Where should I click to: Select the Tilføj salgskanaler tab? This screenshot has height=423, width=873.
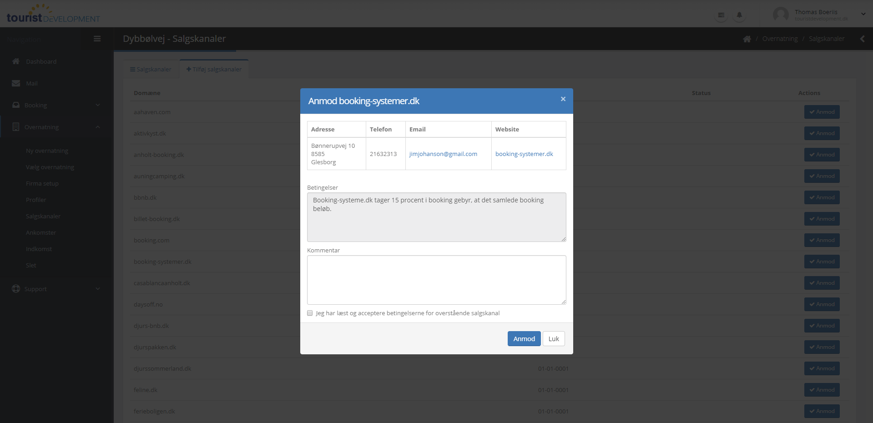click(214, 69)
